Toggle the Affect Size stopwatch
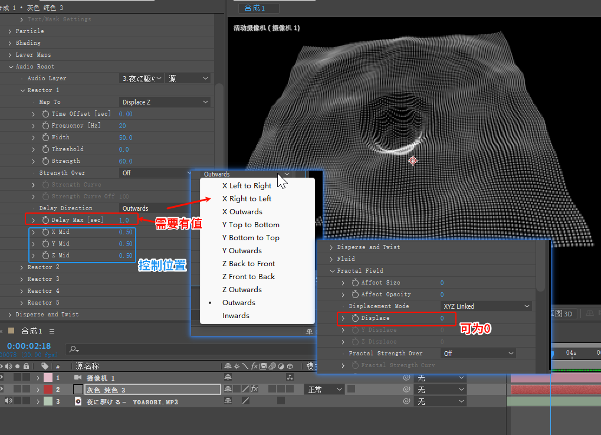 pos(355,283)
